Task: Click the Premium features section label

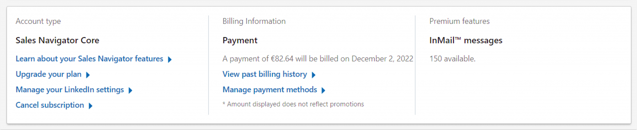Action: tap(460, 21)
